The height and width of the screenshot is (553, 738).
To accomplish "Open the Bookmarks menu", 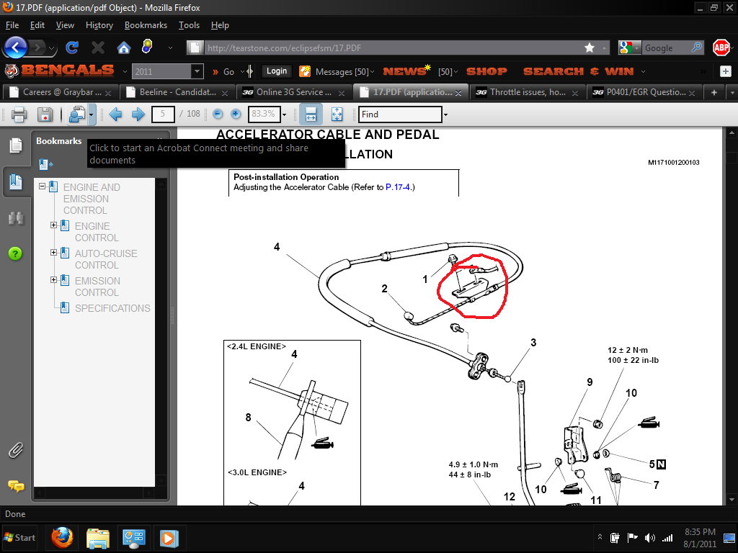I will [146, 25].
